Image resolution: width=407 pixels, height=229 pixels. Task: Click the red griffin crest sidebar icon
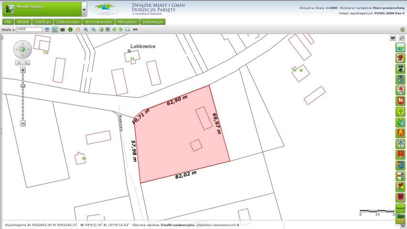(x=400, y=58)
